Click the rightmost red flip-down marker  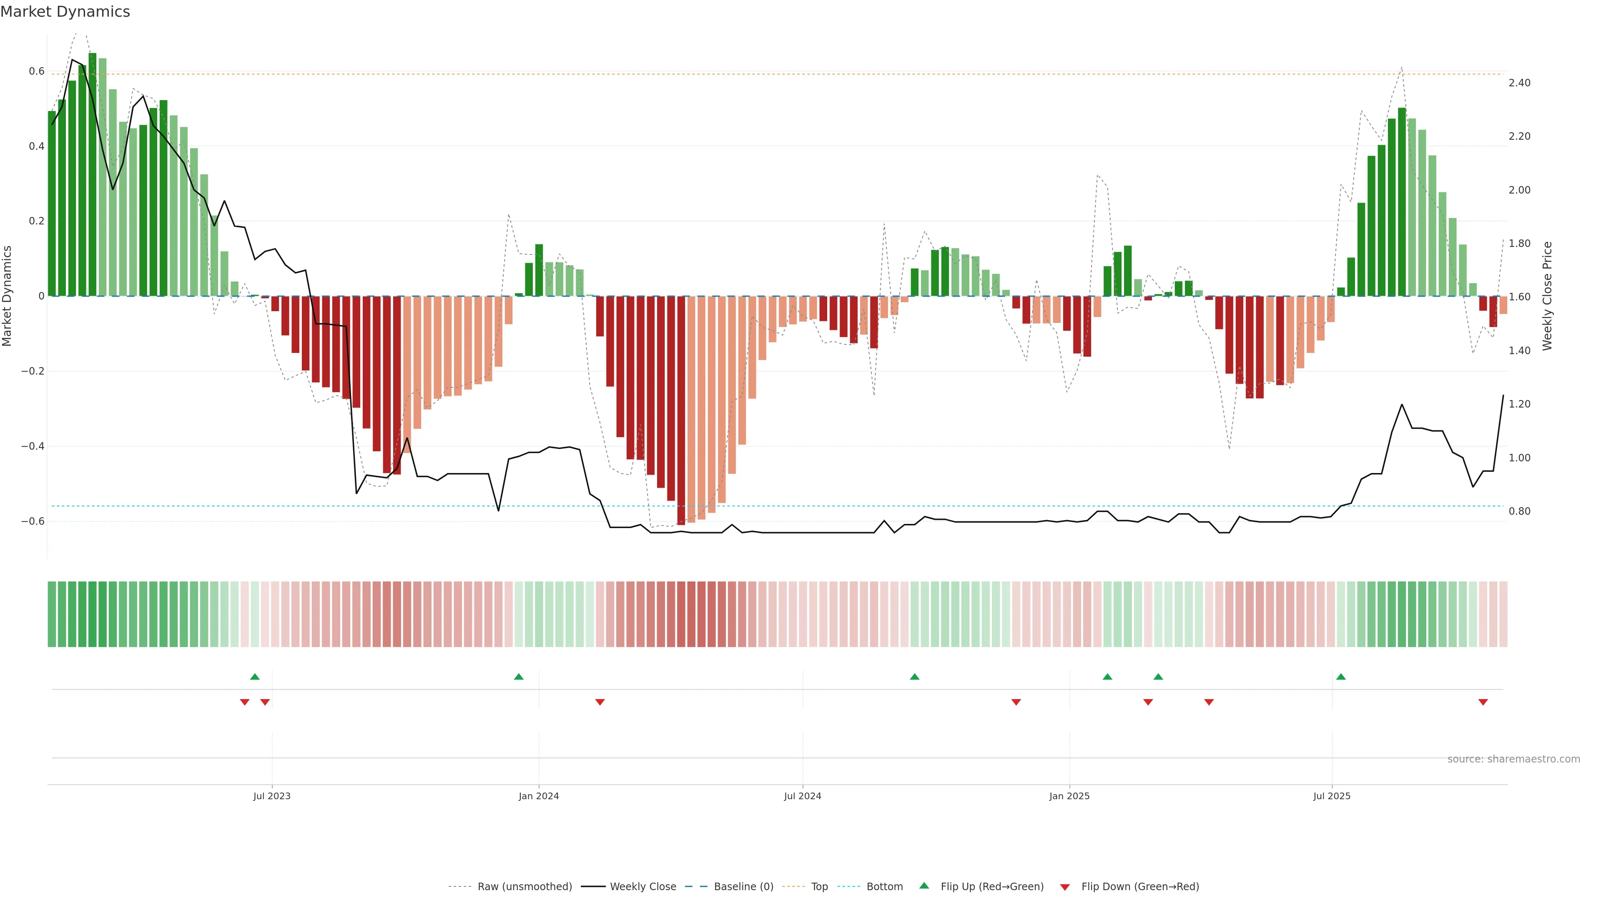1483,702
